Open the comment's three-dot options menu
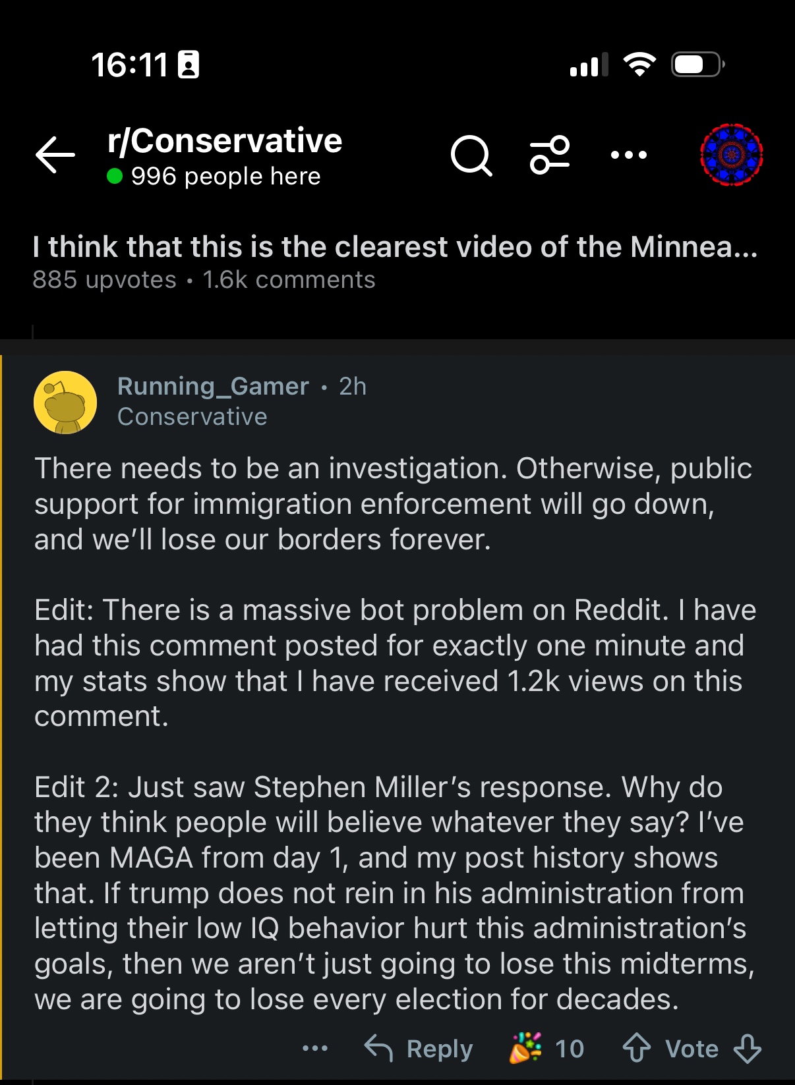This screenshot has height=1085, width=795. click(x=315, y=1048)
